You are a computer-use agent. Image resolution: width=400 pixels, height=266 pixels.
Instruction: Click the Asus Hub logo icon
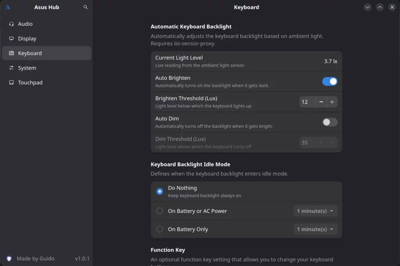[8, 7]
